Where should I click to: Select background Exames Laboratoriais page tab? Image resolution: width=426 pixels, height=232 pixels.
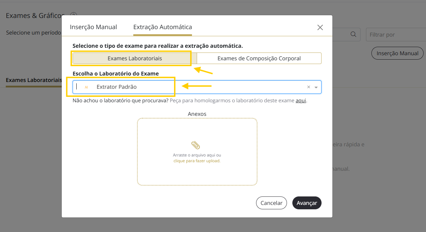34,80
